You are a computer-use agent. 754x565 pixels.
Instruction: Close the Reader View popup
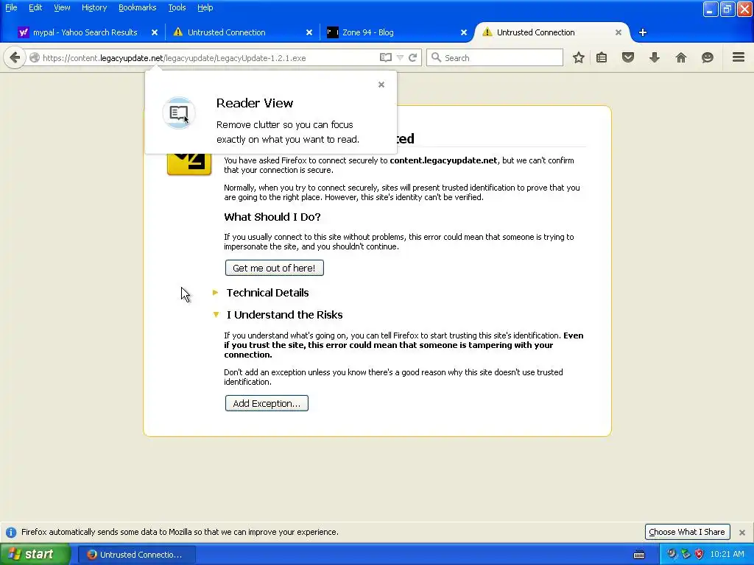(381, 85)
